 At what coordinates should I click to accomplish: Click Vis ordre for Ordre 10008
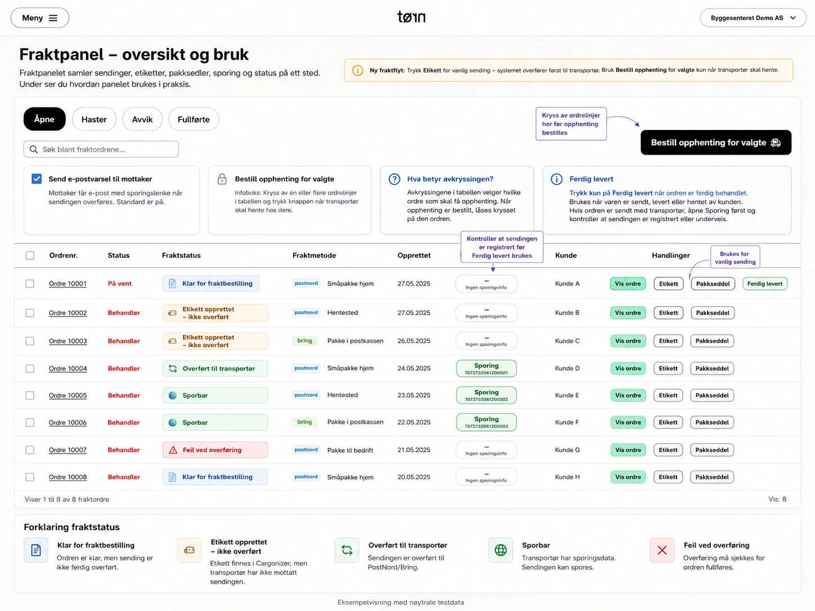[628, 477]
